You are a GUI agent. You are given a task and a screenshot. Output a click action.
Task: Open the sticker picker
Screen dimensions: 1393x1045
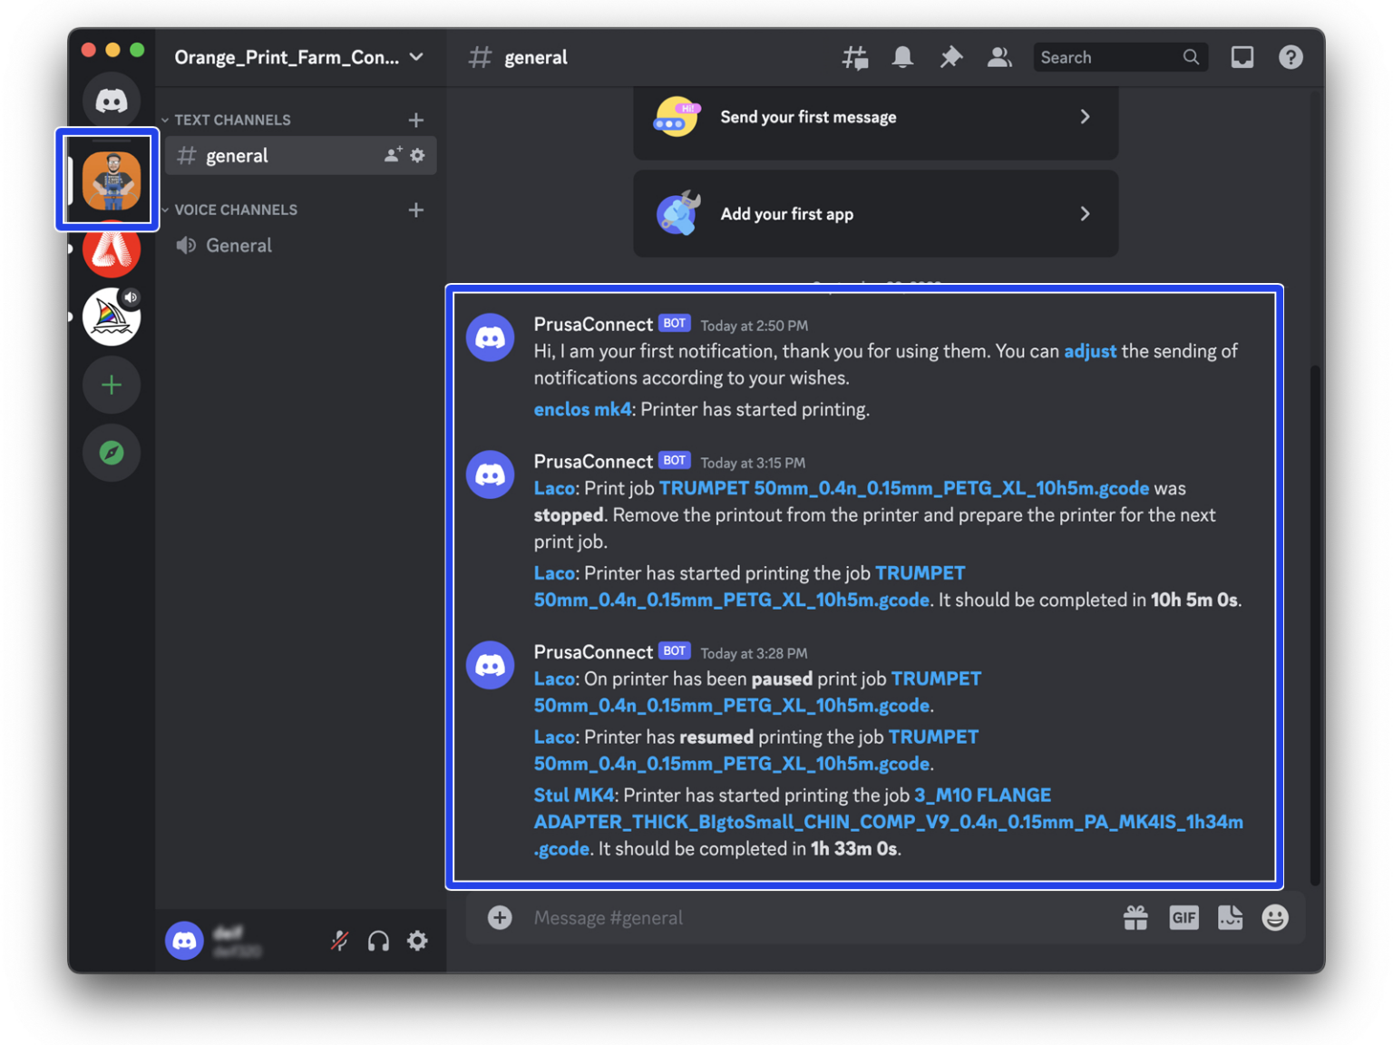[x=1230, y=917]
